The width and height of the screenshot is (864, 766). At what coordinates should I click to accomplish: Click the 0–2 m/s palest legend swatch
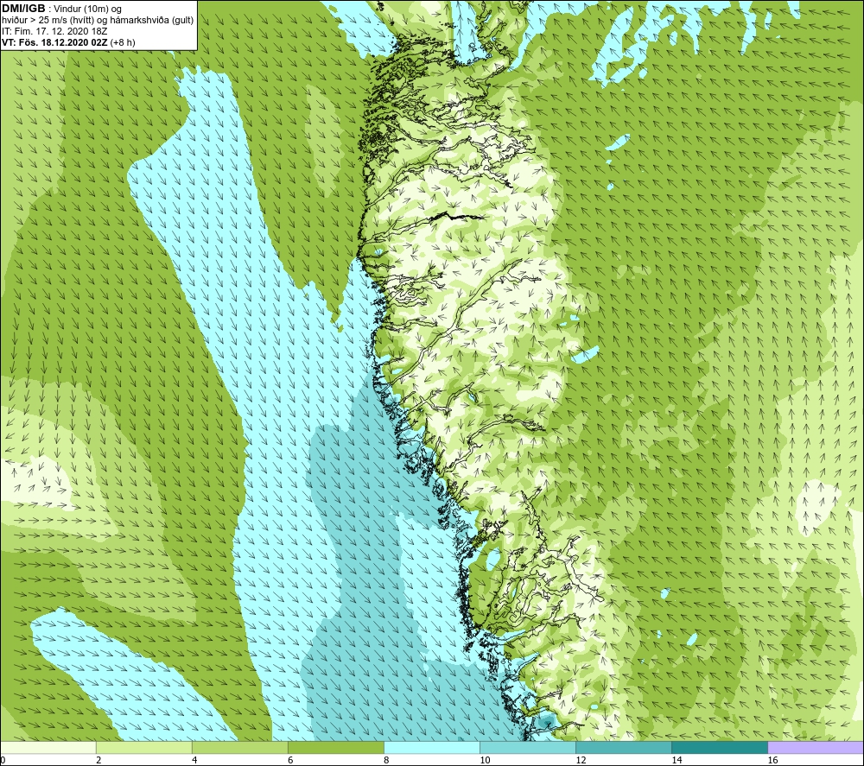(48, 747)
